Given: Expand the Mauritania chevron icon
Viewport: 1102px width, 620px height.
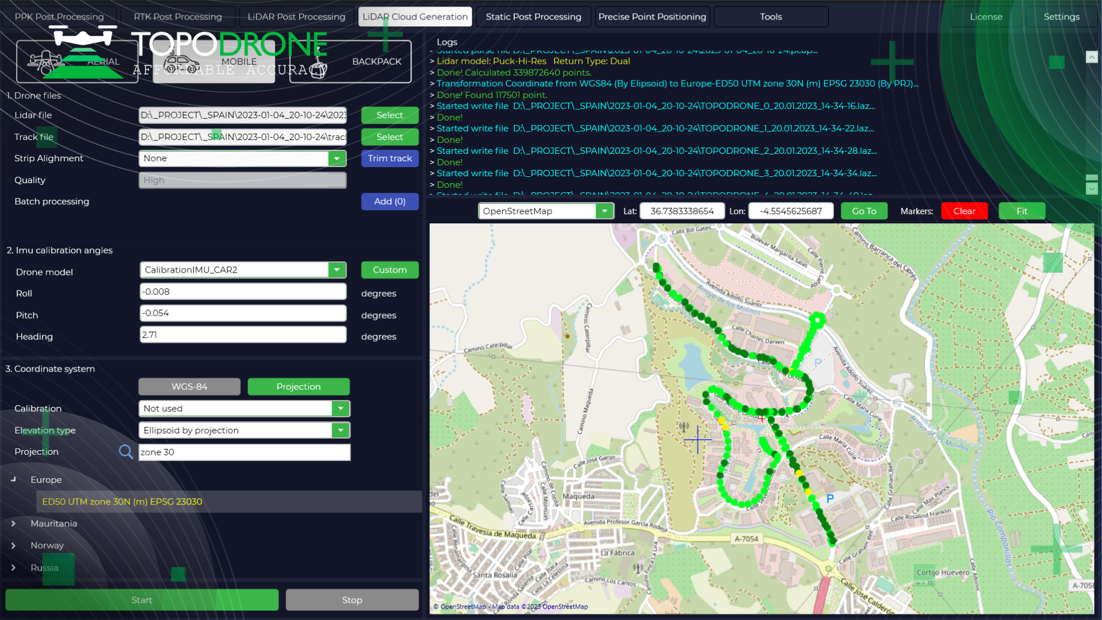Looking at the screenshot, I should click(13, 524).
